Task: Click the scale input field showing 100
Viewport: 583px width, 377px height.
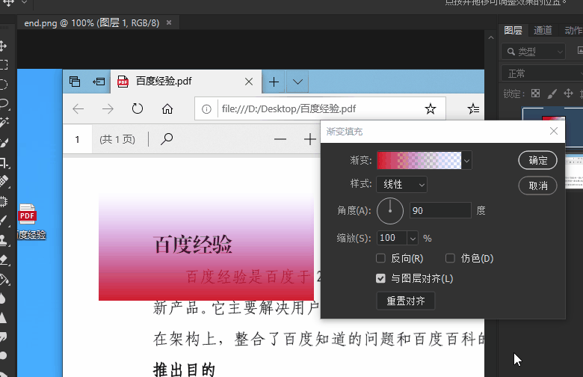Action: click(x=392, y=238)
